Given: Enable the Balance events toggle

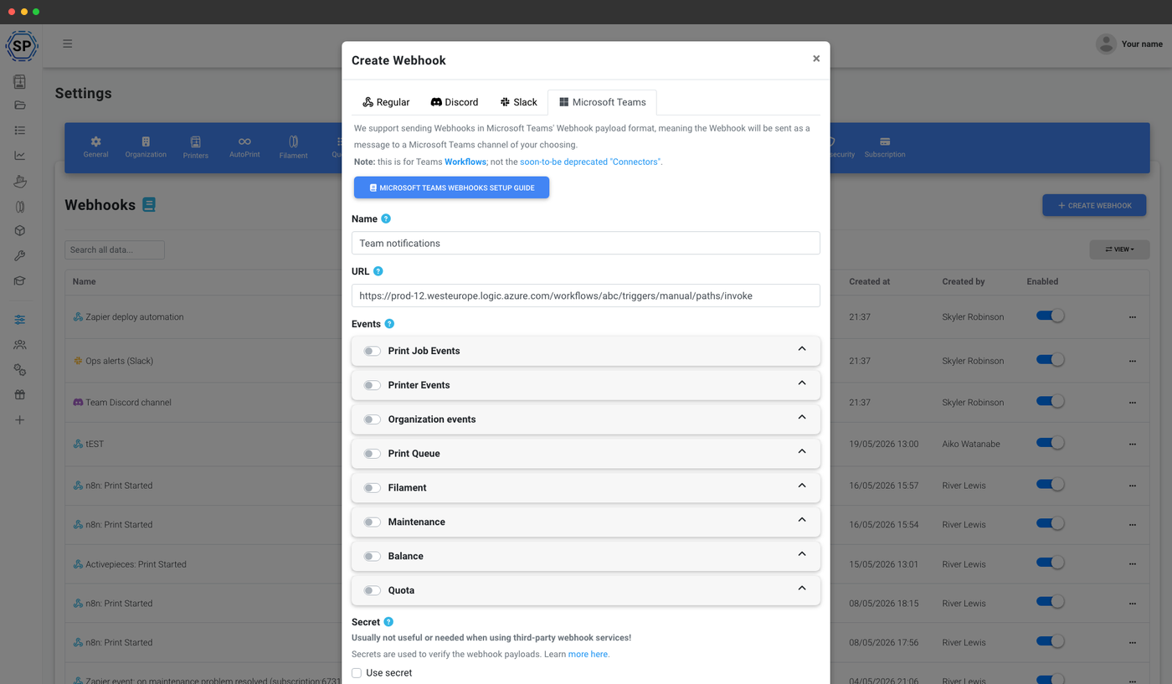Looking at the screenshot, I should point(373,557).
